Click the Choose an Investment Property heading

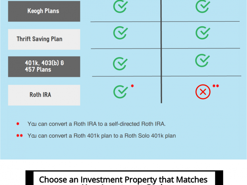[123, 180]
